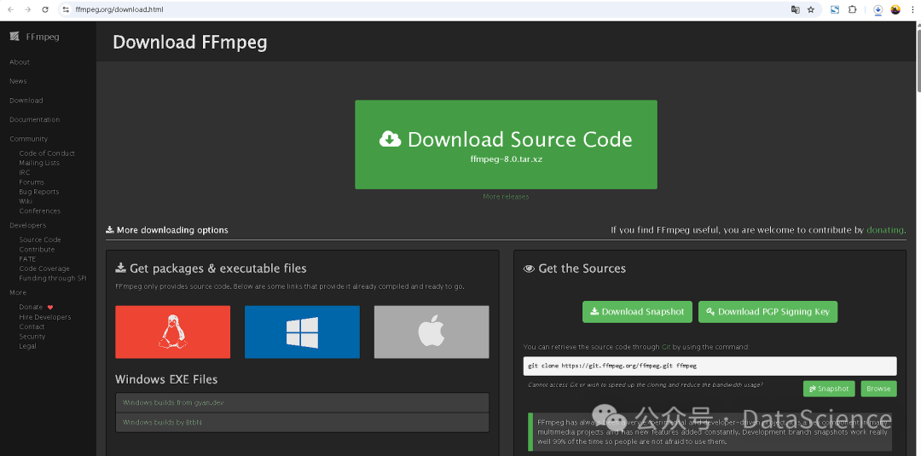The height and width of the screenshot is (456, 921).
Task: Select the Apple logo package tile
Action: (432, 332)
